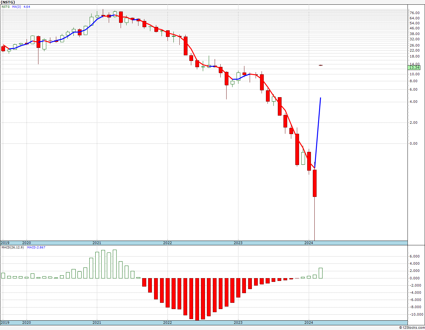Viewport: 425px width, 330px height.
Task: Select the 8.00 price axis label
Action: (x=413, y=81)
